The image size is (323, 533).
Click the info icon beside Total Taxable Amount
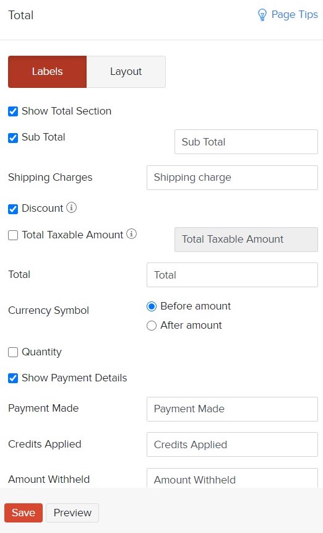click(x=131, y=234)
